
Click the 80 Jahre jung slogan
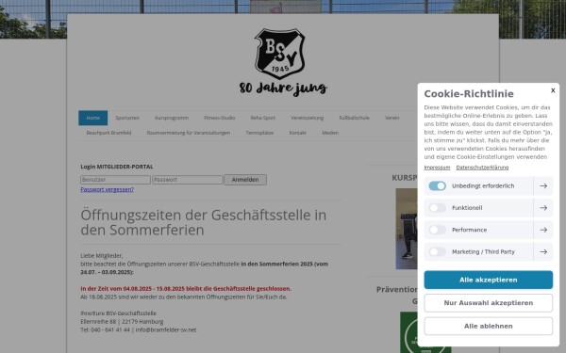(x=283, y=88)
